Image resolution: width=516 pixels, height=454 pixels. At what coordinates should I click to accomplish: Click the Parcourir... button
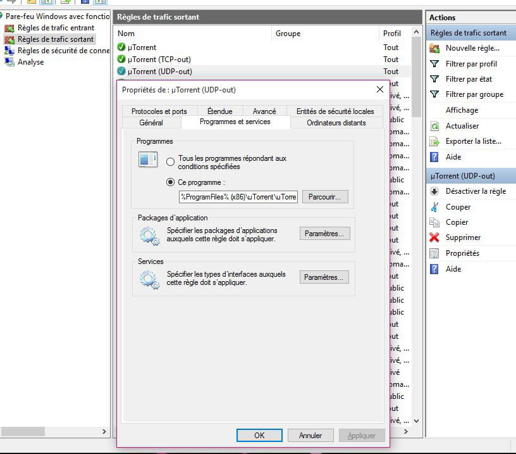click(x=325, y=197)
